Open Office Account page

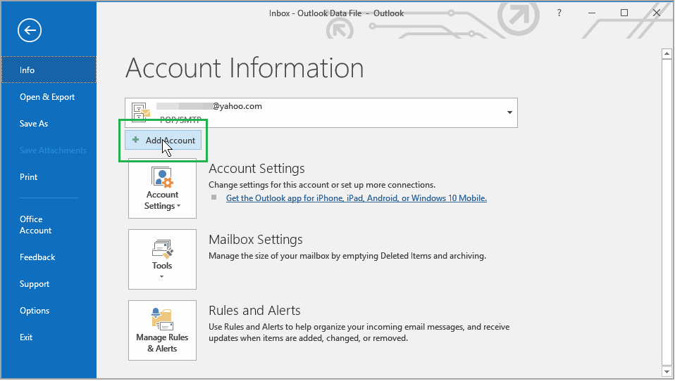pyautogui.click(x=35, y=225)
